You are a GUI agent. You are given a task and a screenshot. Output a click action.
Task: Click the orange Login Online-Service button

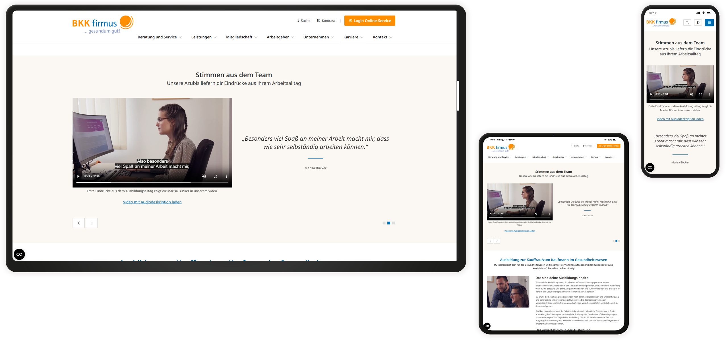[x=370, y=20]
